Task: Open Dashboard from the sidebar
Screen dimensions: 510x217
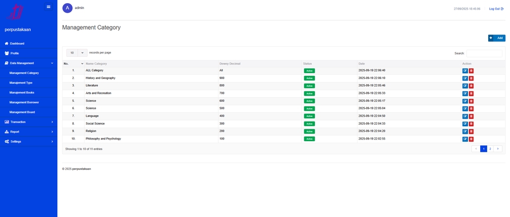Action: click(17, 44)
